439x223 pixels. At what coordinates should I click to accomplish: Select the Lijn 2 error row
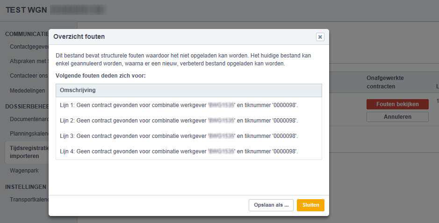pos(188,121)
